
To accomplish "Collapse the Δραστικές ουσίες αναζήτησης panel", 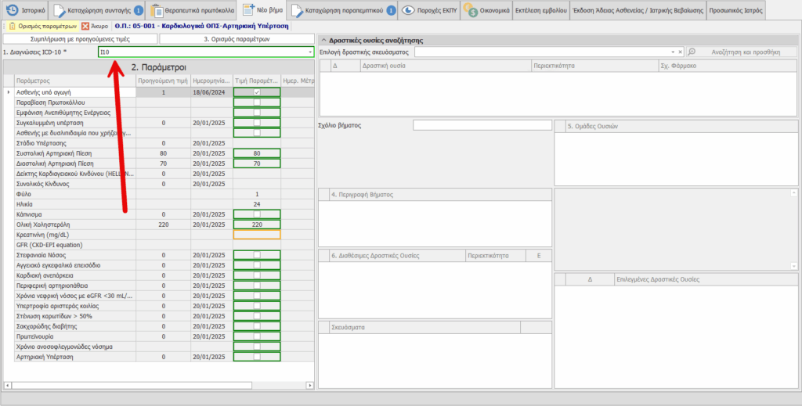I will (324, 39).
